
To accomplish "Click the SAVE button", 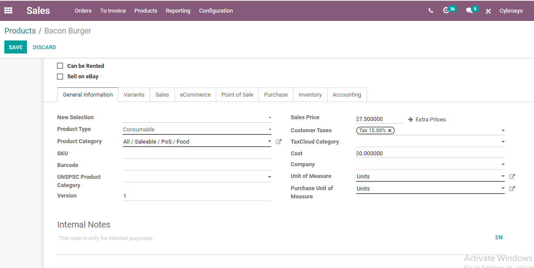I will [16, 47].
